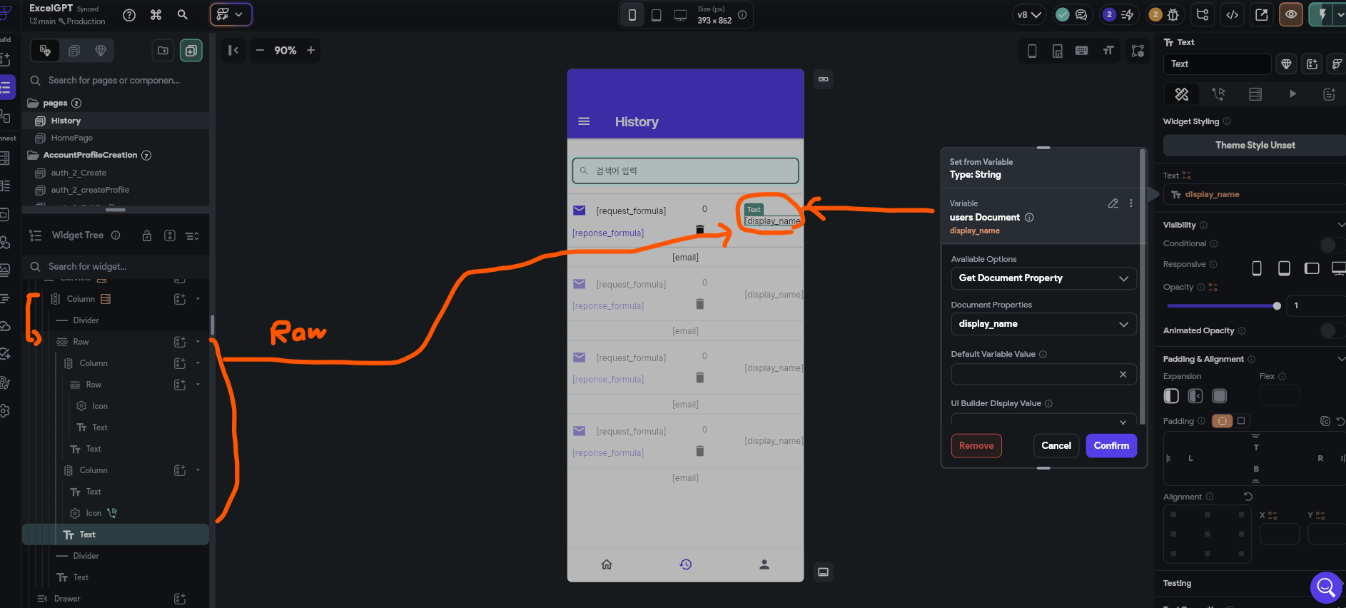Click the Korean search text field in the preview
Screen dimensions: 1346x608
click(x=685, y=171)
